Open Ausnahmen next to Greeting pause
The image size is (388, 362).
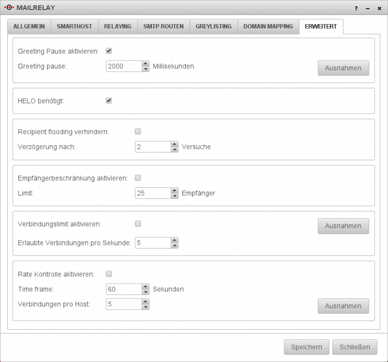click(343, 68)
